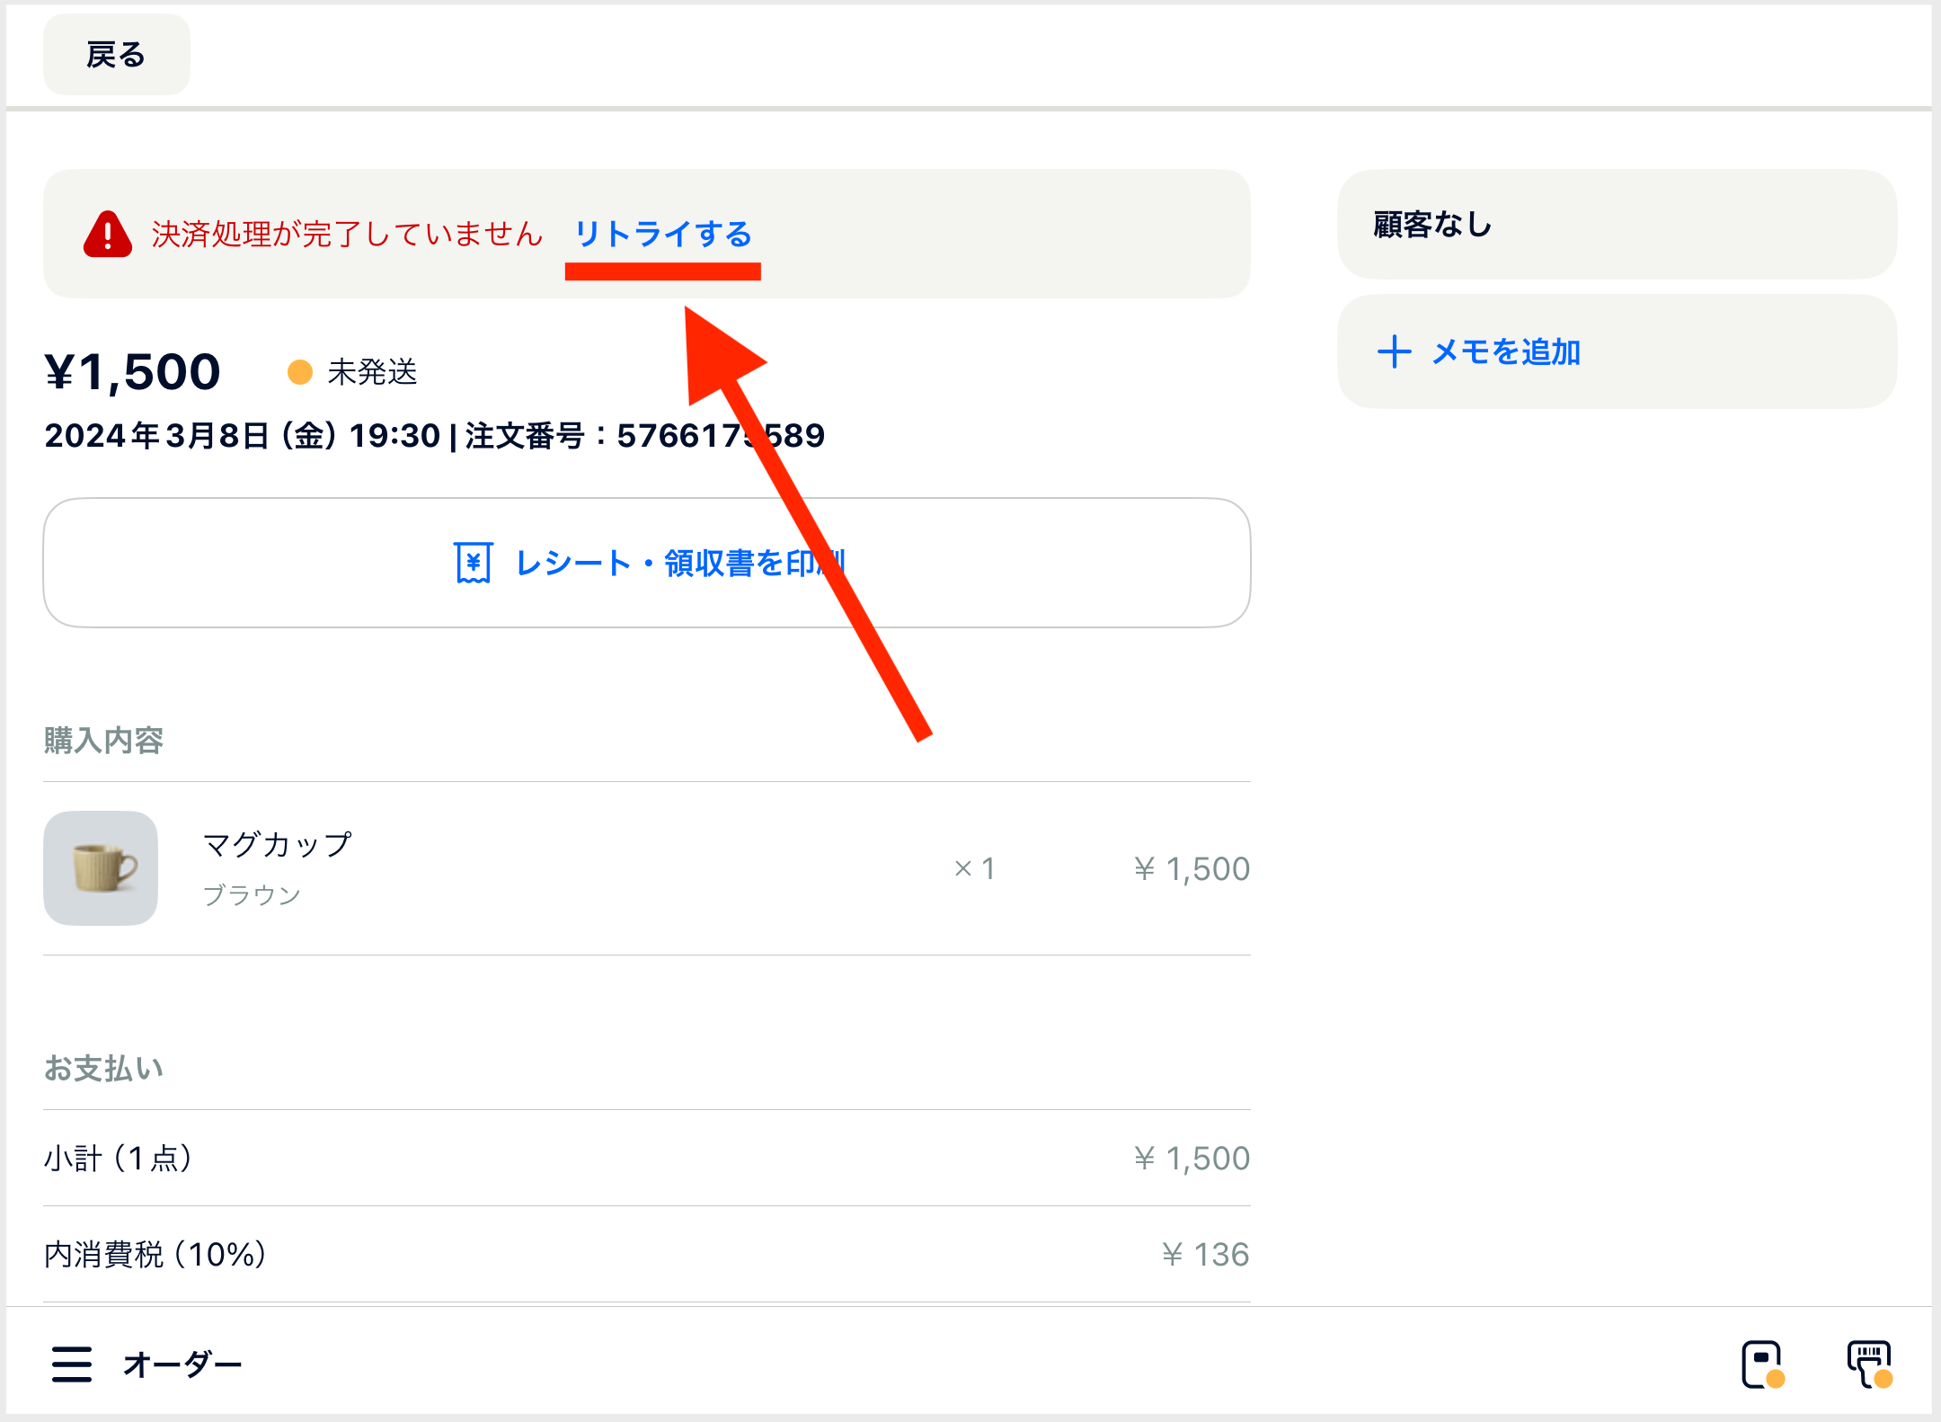
Task: Click the マグカップ product name
Action: (x=278, y=844)
